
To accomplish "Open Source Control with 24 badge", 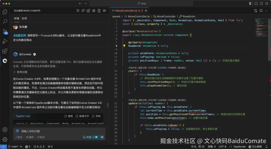I will (x=5, y=32).
